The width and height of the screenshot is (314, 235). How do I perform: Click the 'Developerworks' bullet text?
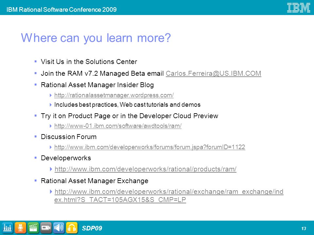(x=66, y=158)
